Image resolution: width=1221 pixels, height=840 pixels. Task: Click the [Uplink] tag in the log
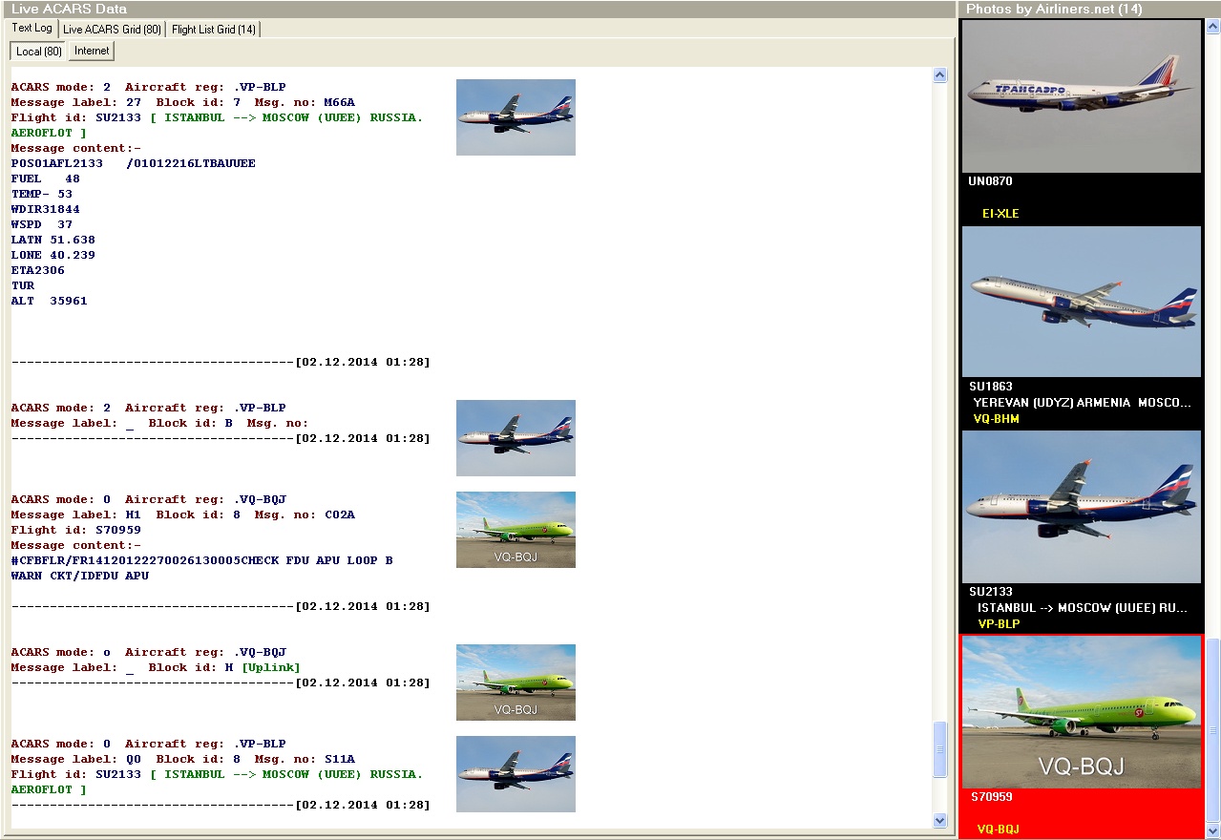(271, 667)
